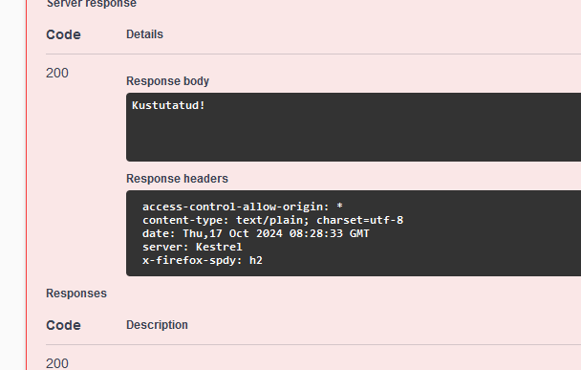Click the Server response heading
The image size is (581, 370).
click(x=92, y=4)
